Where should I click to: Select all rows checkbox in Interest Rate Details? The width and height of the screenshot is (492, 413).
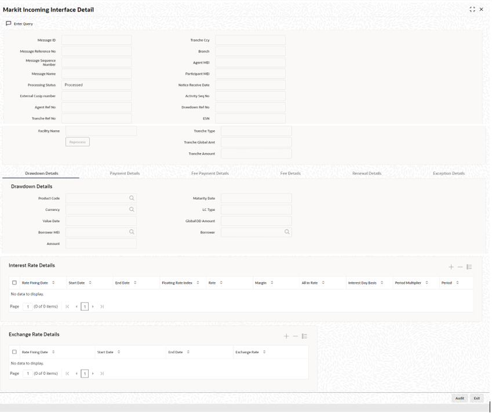(14, 283)
